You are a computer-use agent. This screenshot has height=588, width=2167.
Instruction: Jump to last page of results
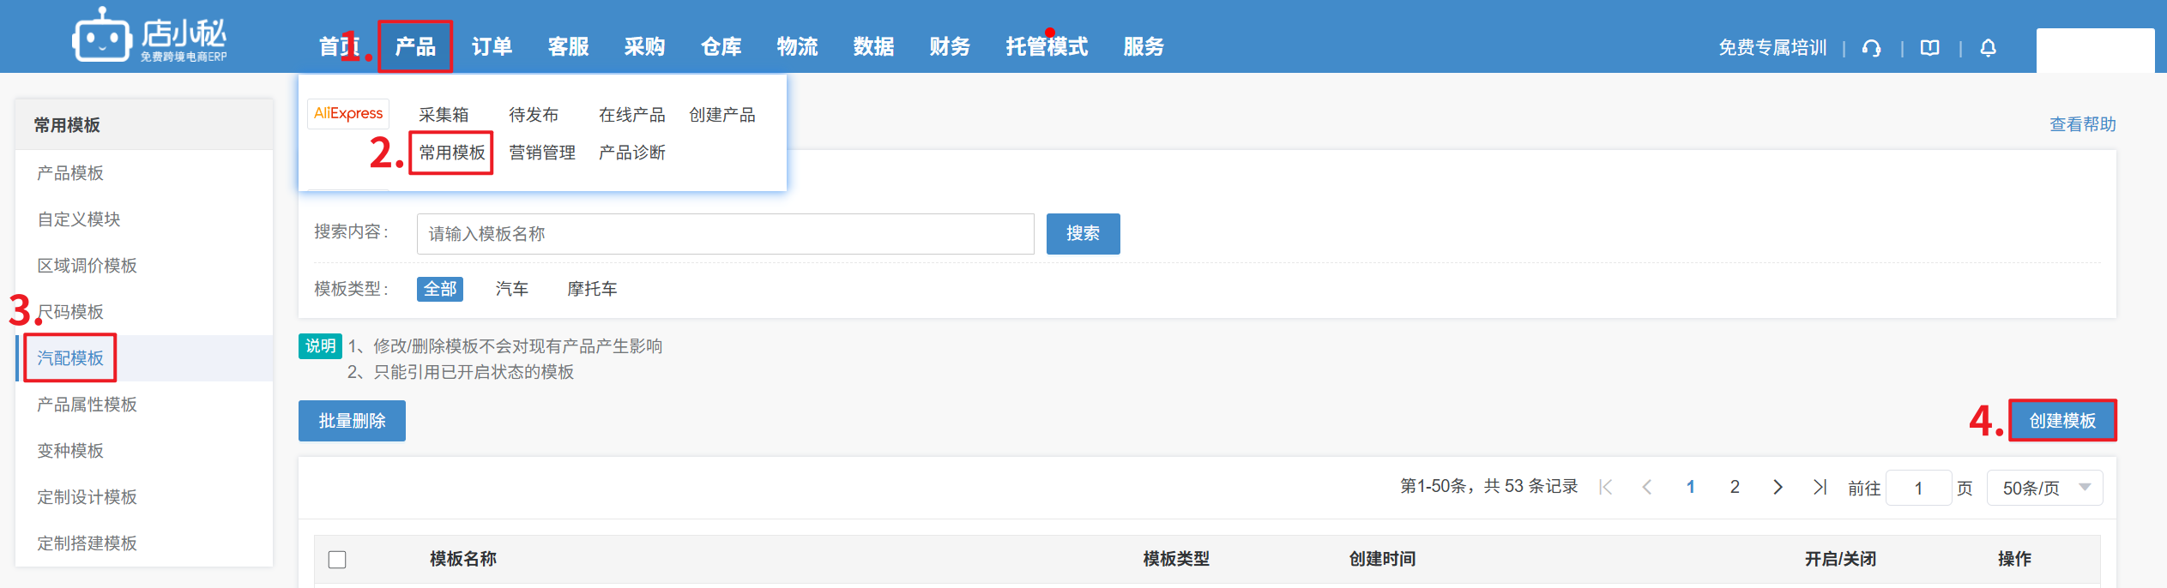pyautogui.click(x=1820, y=488)
